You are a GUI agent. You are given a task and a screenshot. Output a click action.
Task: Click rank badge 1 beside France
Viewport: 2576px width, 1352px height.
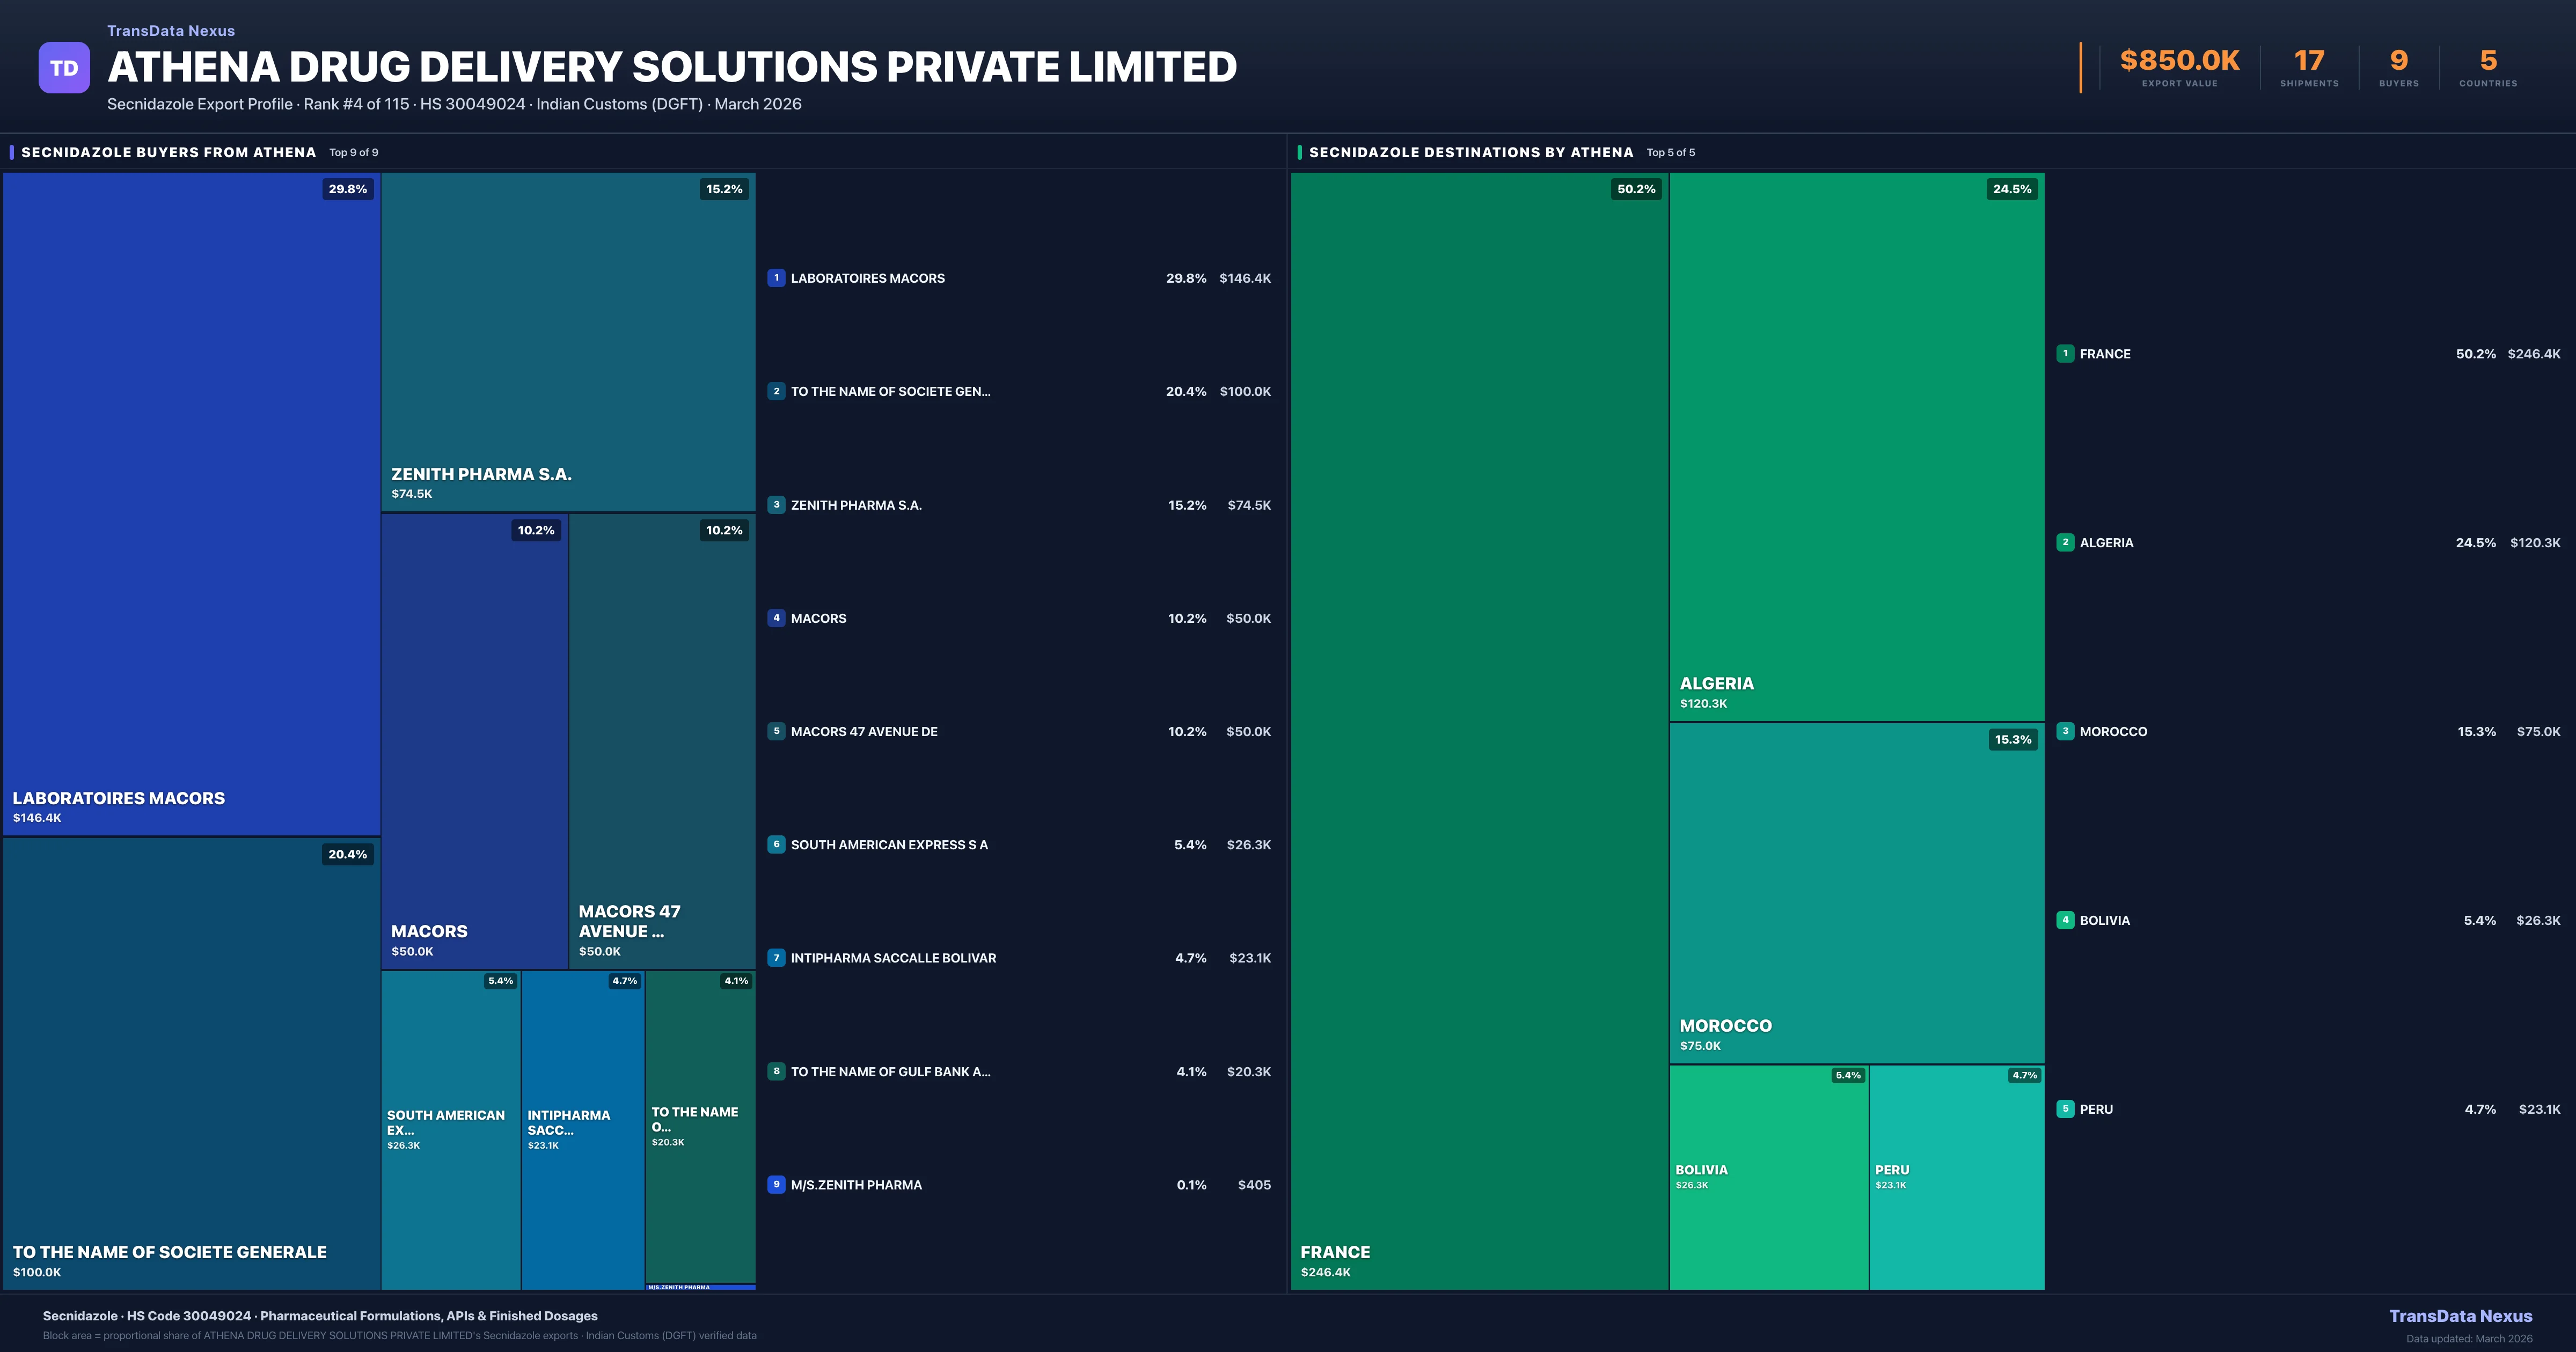(2065, 353)
